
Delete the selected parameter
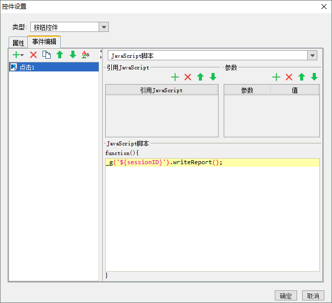(x=289, y=77)
